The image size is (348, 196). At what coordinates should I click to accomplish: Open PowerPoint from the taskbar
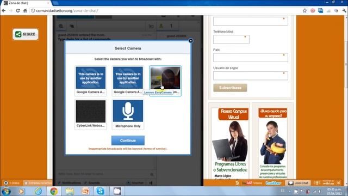click(x=85, y=191)
